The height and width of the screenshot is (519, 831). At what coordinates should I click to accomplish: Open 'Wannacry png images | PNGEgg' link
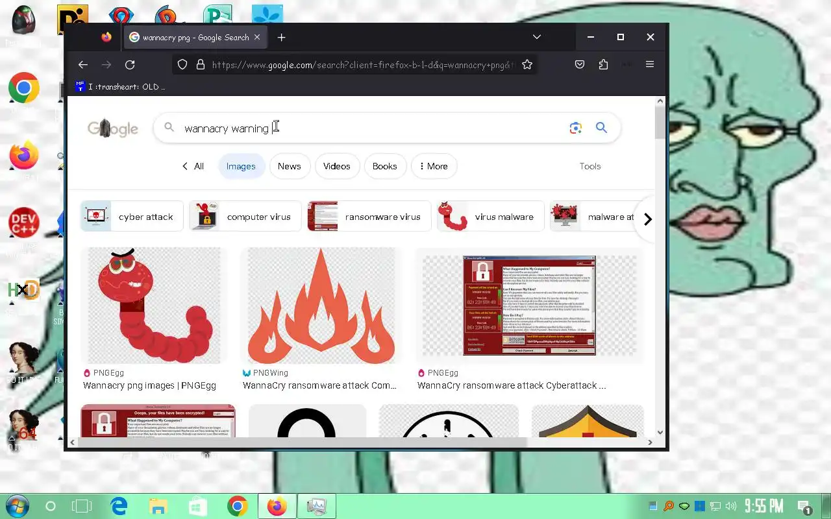point(149,385)
